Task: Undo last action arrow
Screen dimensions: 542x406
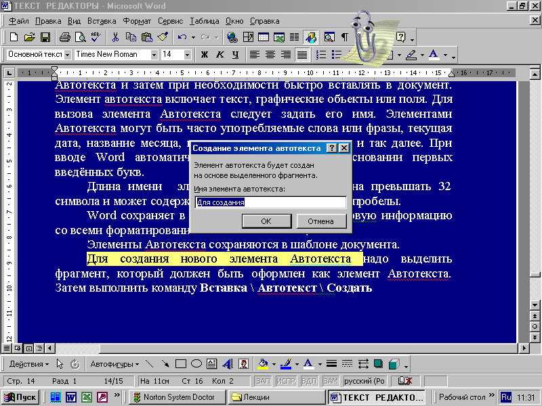Action: (182, 37)
